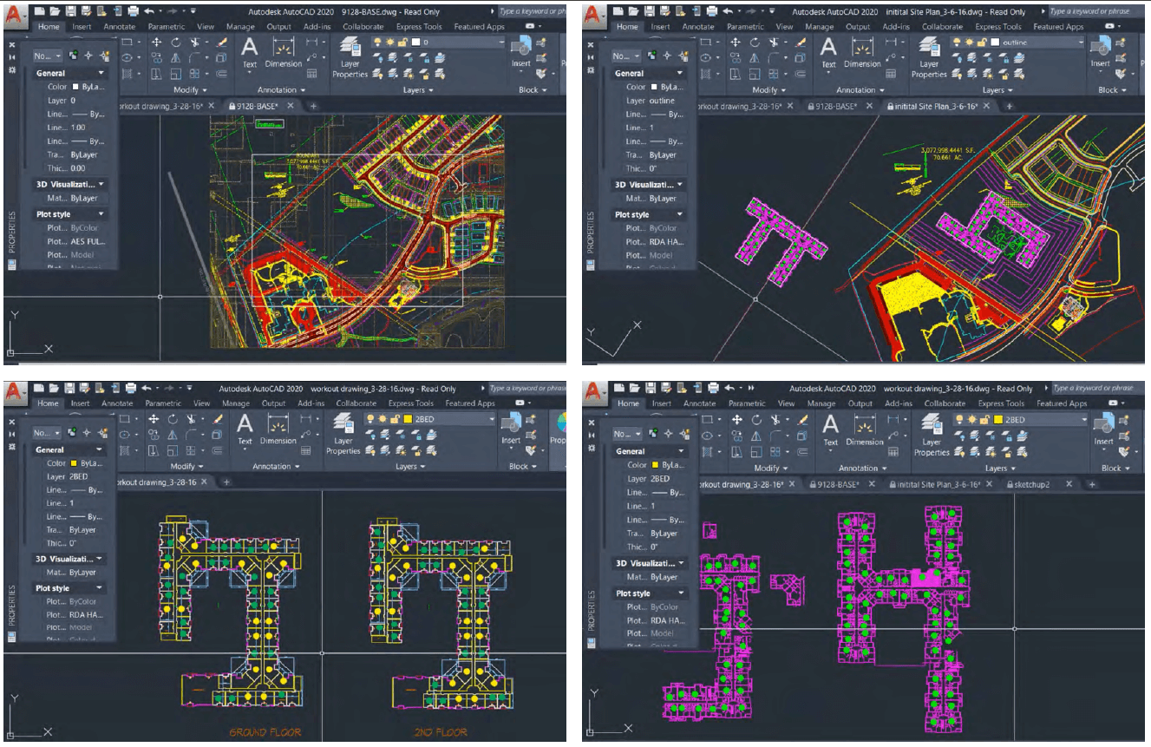This screenshot has width=1151, height=747.
Task: Click the yellow Color swatch in the bottom-left palette
Action: pyautogui.click(x=75, y=463)
